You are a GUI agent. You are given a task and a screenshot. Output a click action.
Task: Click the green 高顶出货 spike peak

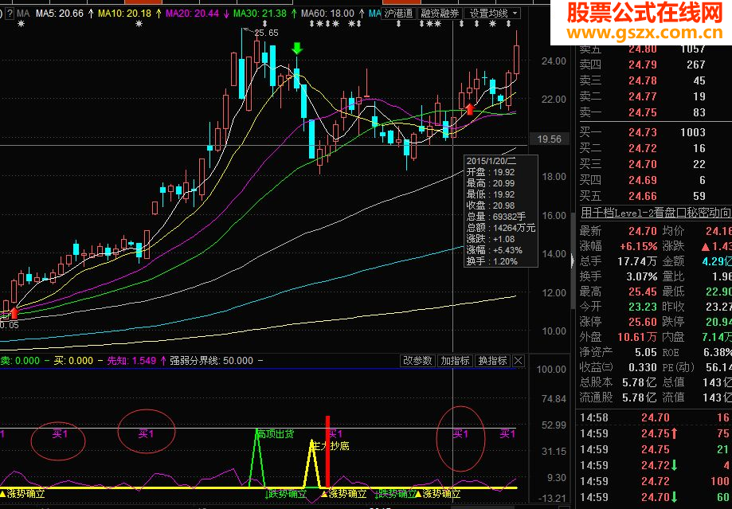(x=256, y=432)
